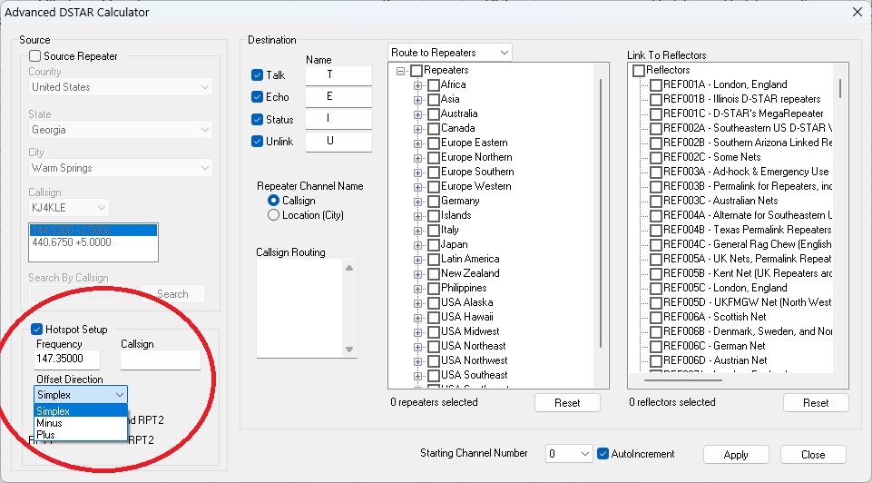Image resolution: width=872 pixels, height=483 pixels.
Task: Disable the Hotspot Setup checkbox
Action: pyautogui.click(x=36, y=330)
